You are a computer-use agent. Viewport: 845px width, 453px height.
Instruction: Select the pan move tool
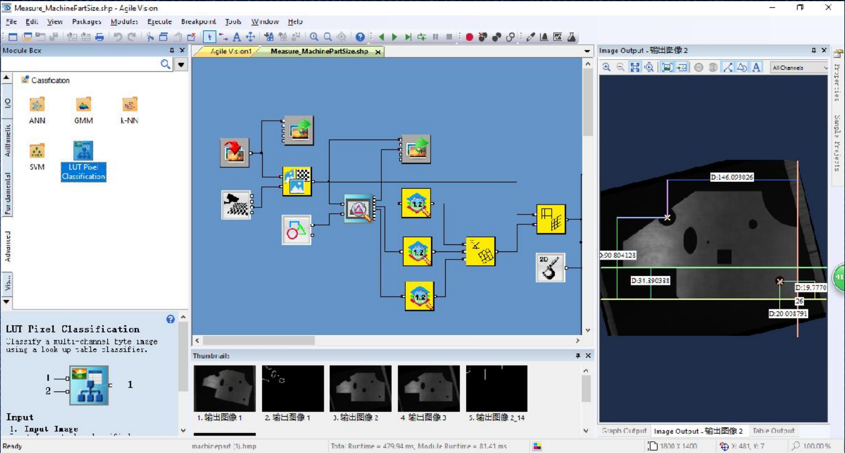pyautogui.click(x=250, y=37)
